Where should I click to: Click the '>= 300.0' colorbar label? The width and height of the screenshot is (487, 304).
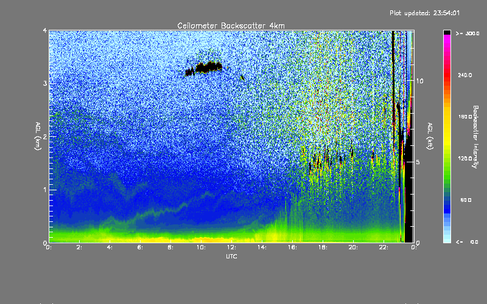468,33
